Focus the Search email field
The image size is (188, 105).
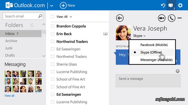pos(23,16)
